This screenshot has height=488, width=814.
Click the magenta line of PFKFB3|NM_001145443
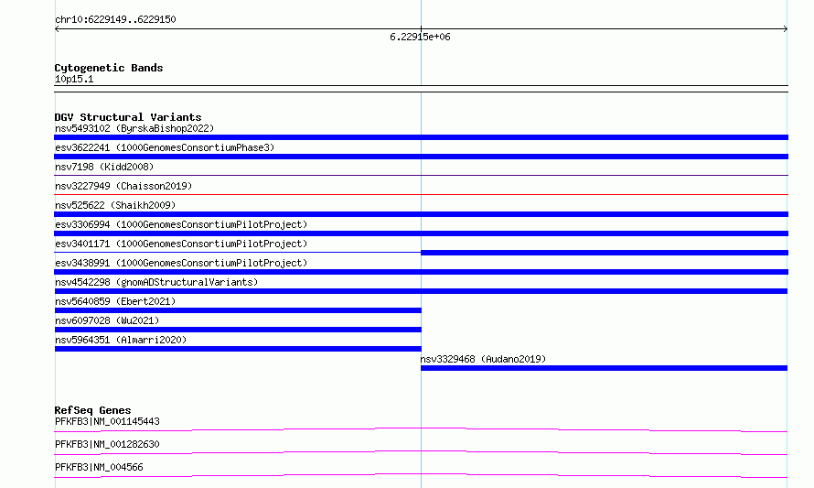coord(421,429)
